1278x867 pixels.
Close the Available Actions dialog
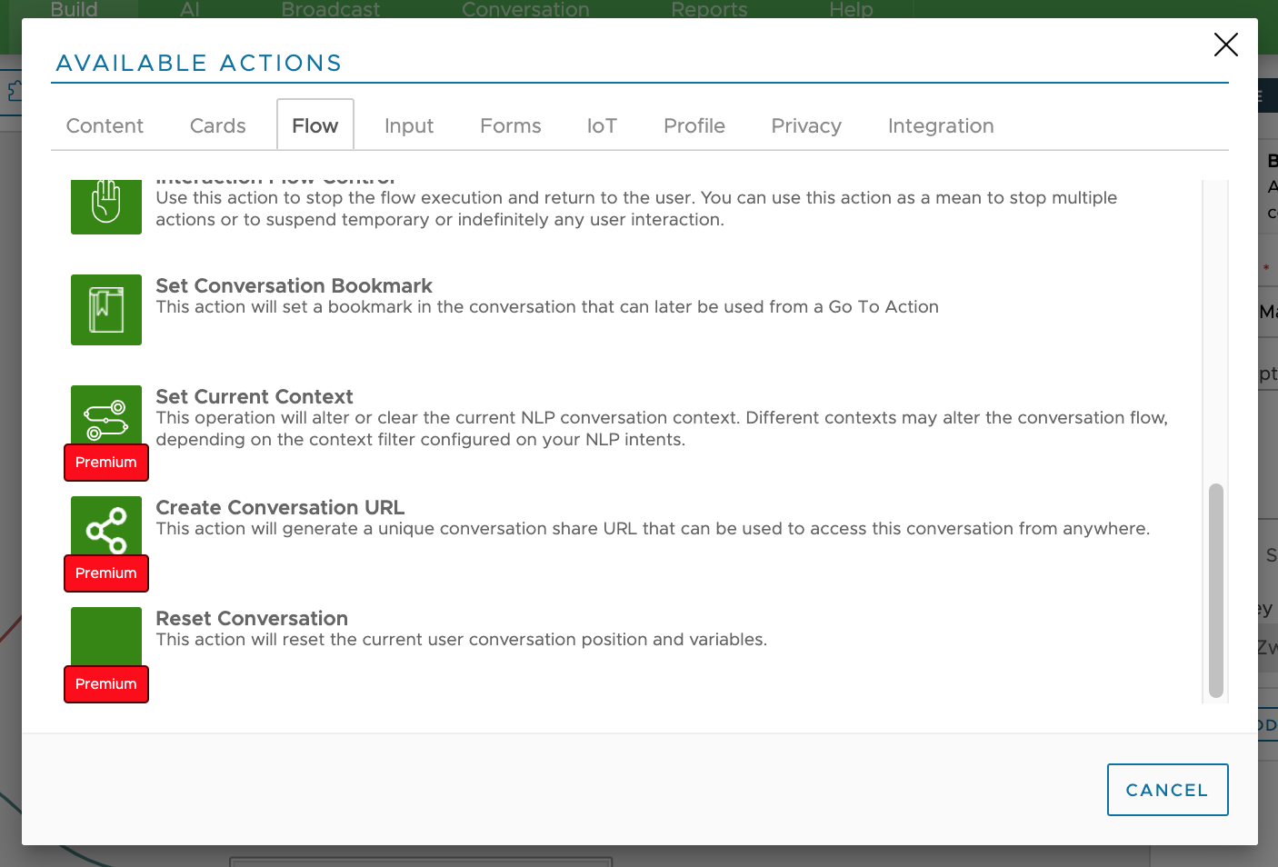pos(1226,45)
